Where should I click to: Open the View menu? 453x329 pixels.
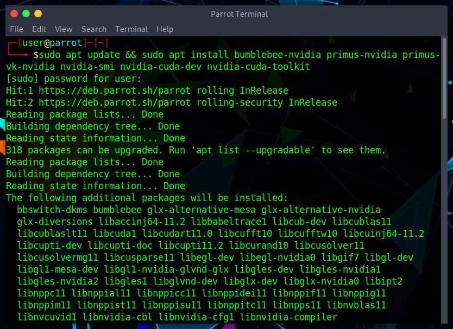(x=64, y=29)
